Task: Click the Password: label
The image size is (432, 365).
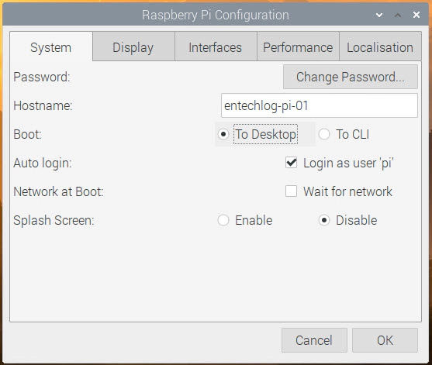Action: [42, 77]
